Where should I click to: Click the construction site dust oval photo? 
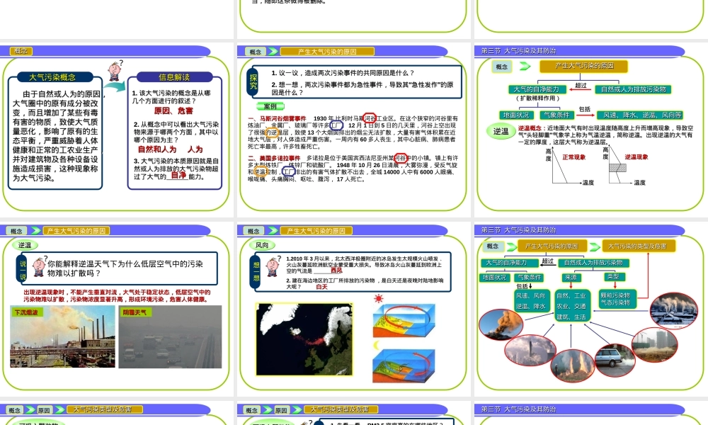(654, 345)
